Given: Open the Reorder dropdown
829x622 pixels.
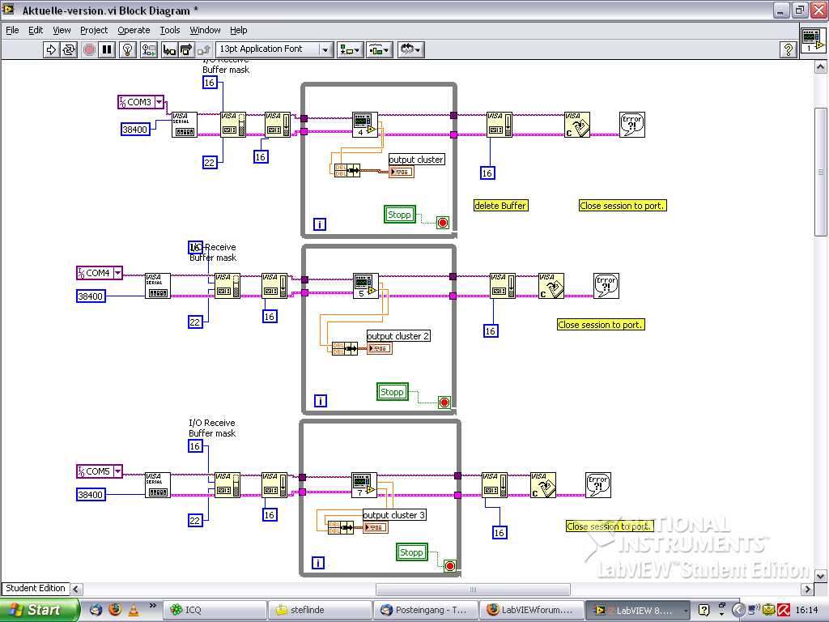Looking at the screenshot, I should [x=410, y=49].
